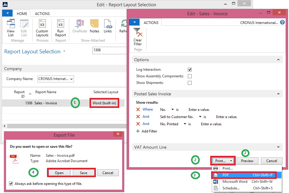
Task: Click the report ID field showing 1306
Action: [x=109, y=50]
